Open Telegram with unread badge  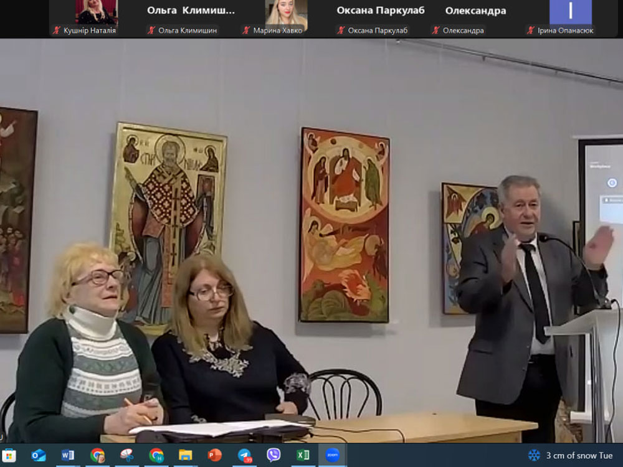245,455
